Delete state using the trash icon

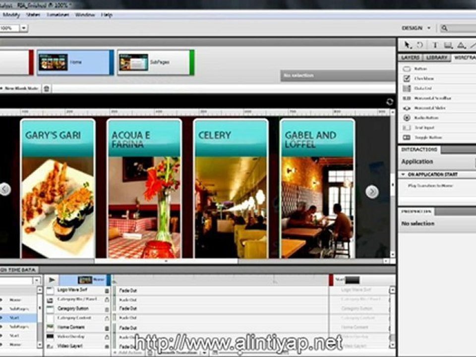[x=47, y=89]
